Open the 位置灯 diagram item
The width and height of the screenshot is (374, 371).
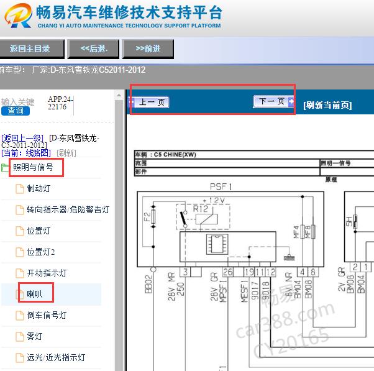click(x=39, y=231)
